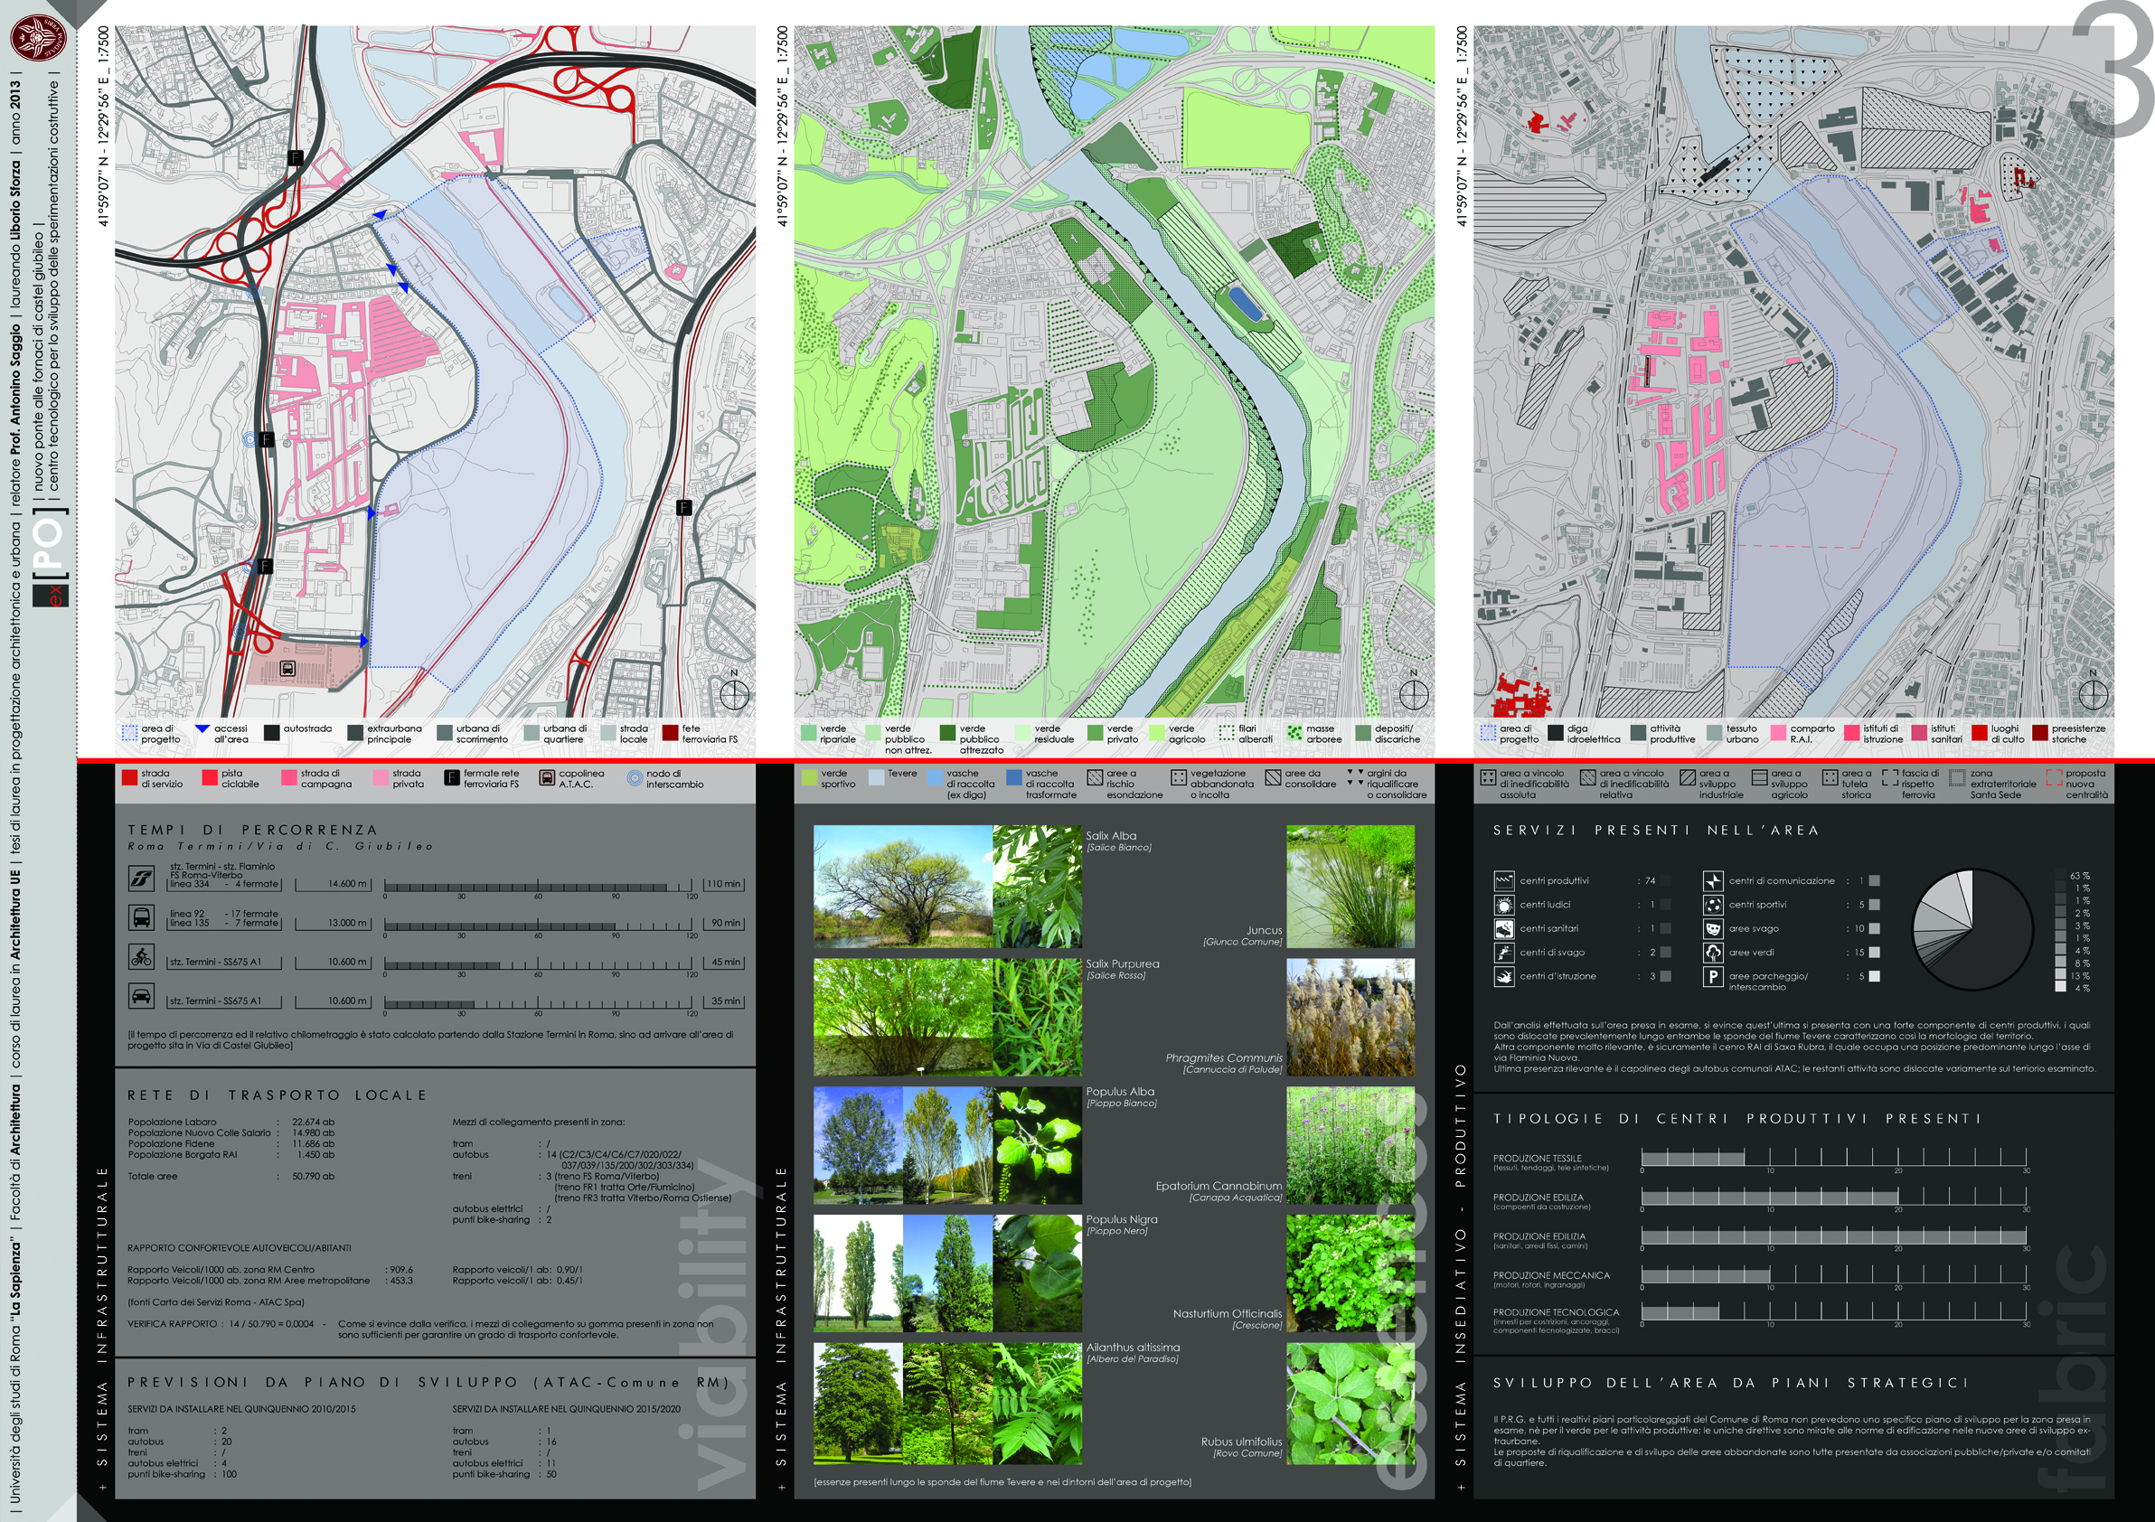This screenshot has height=1522, width=2155.
Task: Click the pink comparto R.A.I. legend swatch
Action: (1778, 733)
